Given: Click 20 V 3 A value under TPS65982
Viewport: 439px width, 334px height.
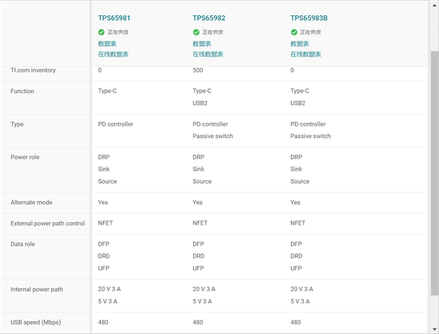Looking at the screenshot, I should click(203, 289).
